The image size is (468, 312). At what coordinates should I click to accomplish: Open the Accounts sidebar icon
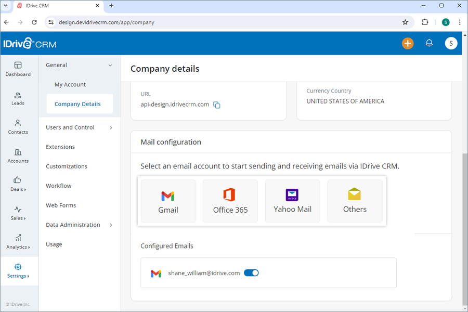tap(19, 156)
